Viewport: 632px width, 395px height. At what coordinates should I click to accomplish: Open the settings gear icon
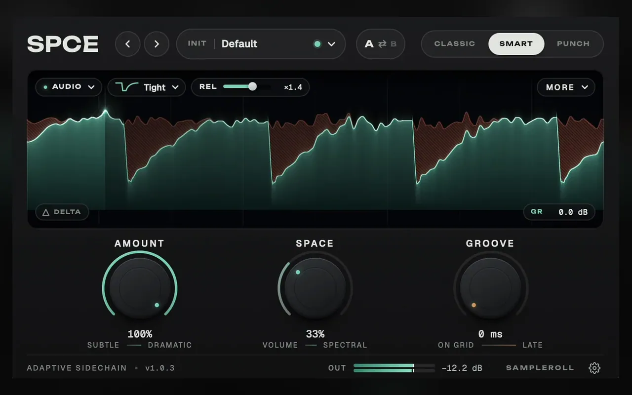594,368
